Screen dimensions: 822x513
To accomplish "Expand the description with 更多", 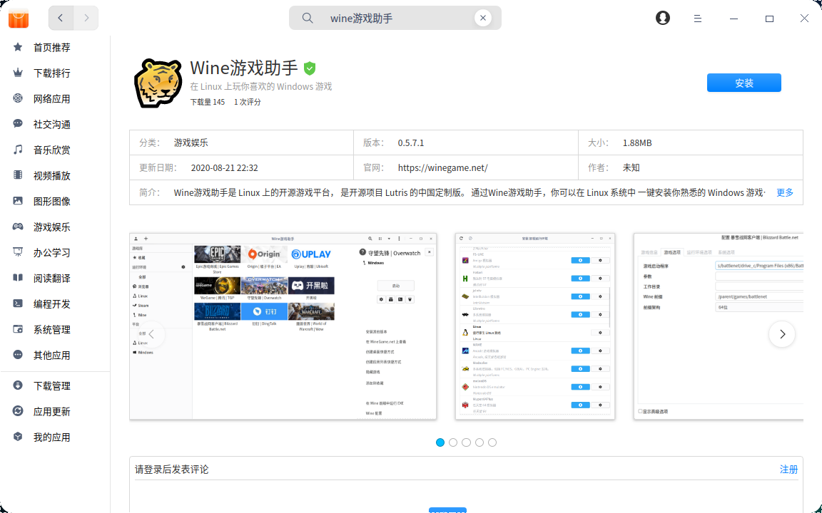I will 785,192.
